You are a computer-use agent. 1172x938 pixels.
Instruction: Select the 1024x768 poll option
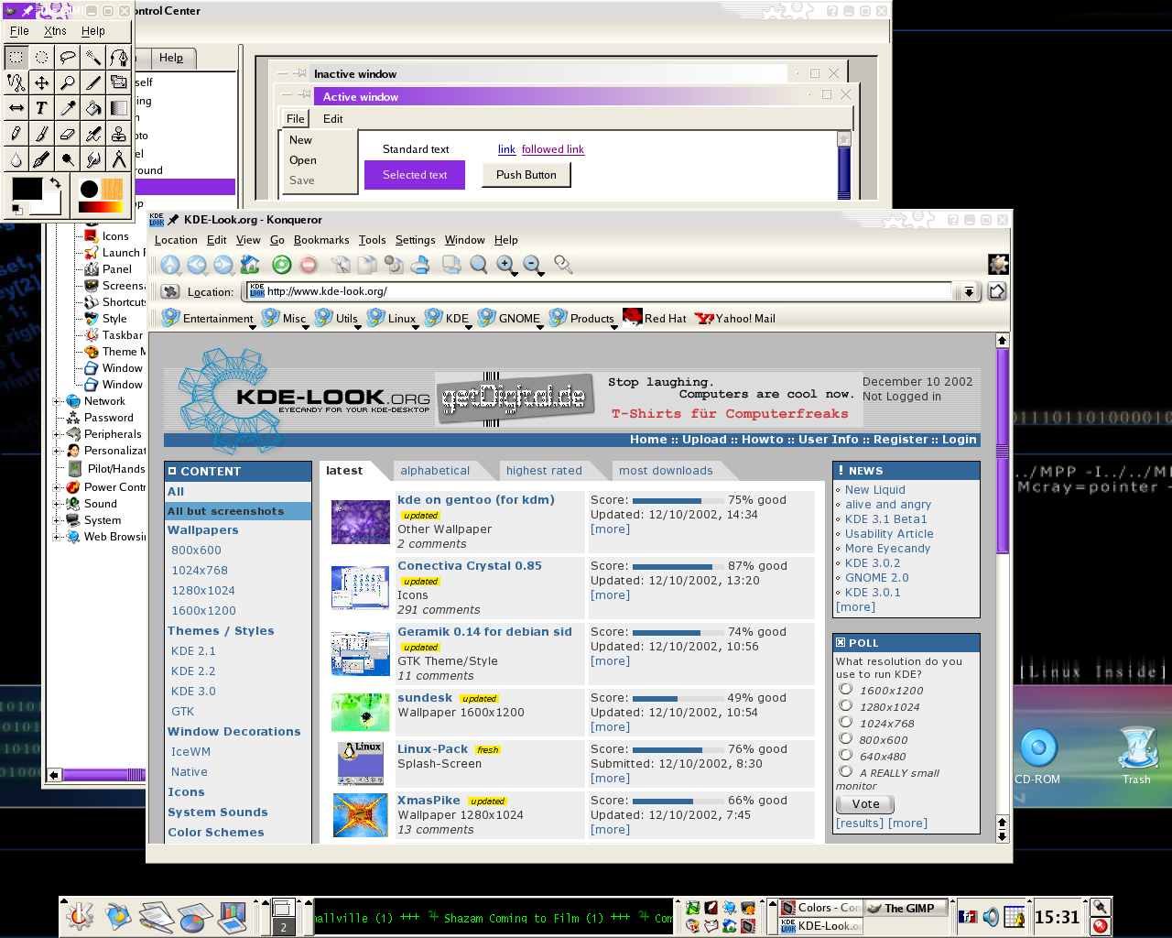click(846, 722)
